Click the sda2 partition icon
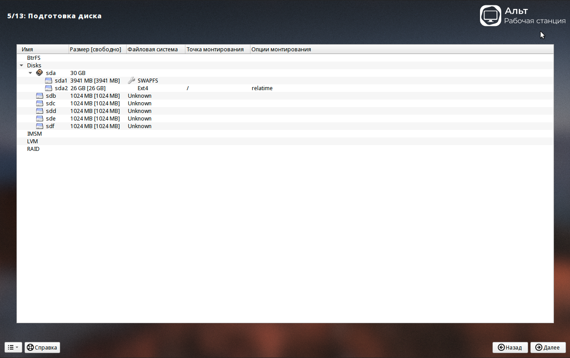570x358 pixels. [49, 88]
